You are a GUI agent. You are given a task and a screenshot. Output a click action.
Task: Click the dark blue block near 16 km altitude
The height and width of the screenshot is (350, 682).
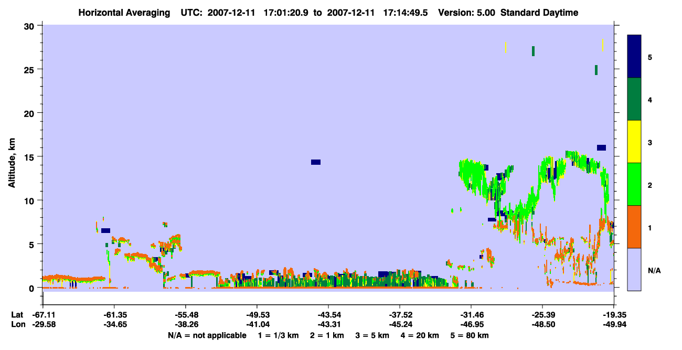[x=601, y=147]
